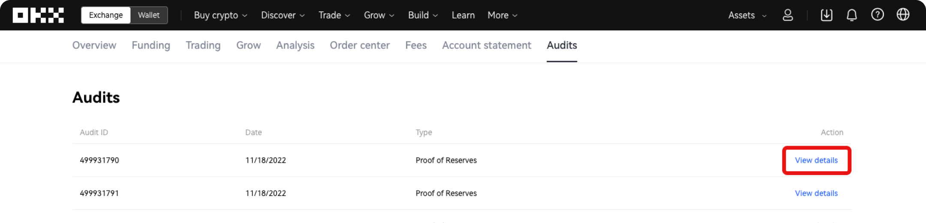Click the download app icon

[826, 15]
